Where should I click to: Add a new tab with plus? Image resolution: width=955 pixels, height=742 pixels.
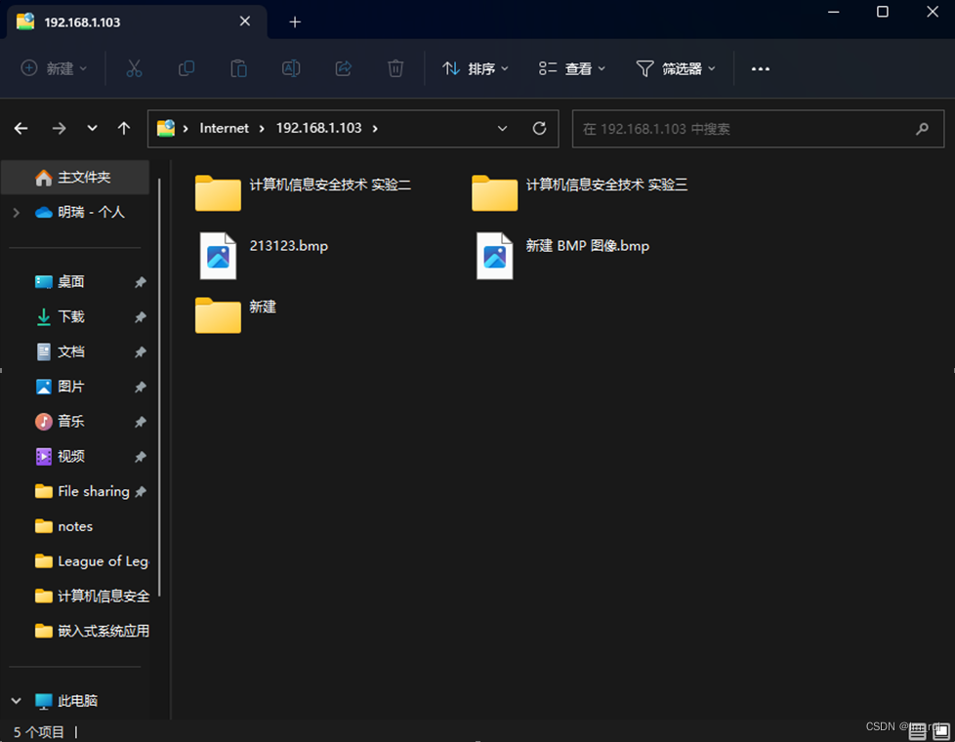click(295, 21)
